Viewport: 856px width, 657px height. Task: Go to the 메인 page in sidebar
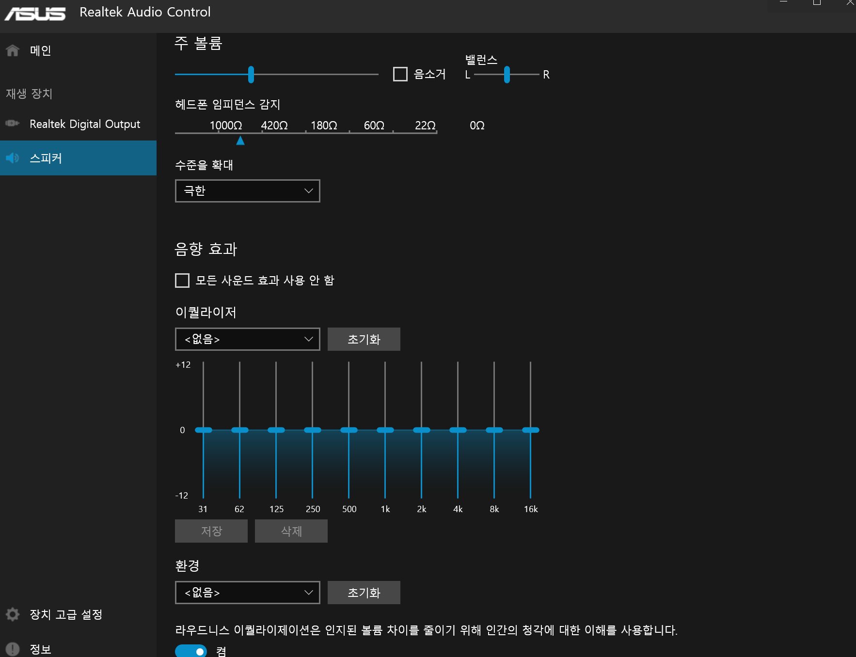click(x=41, y=50)
